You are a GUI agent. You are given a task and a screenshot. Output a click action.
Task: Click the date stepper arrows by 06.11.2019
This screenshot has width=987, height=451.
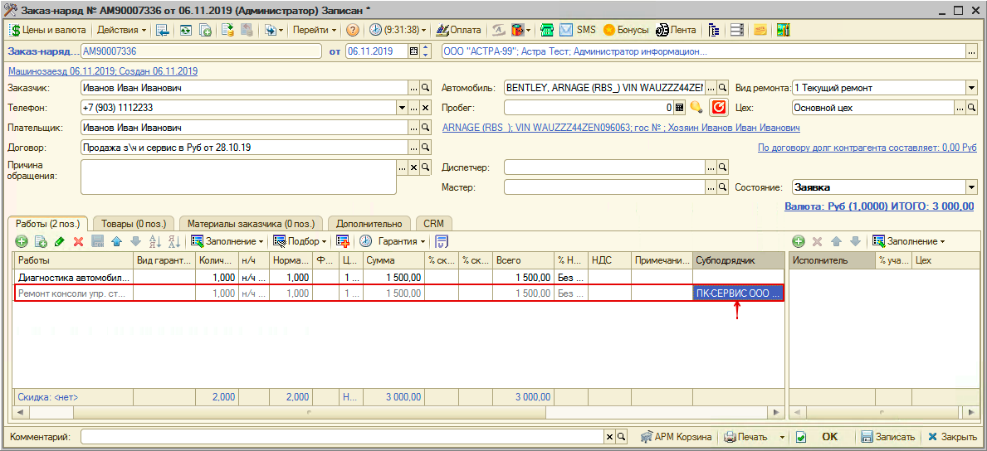pyautogui.click(x=426, y=51)
